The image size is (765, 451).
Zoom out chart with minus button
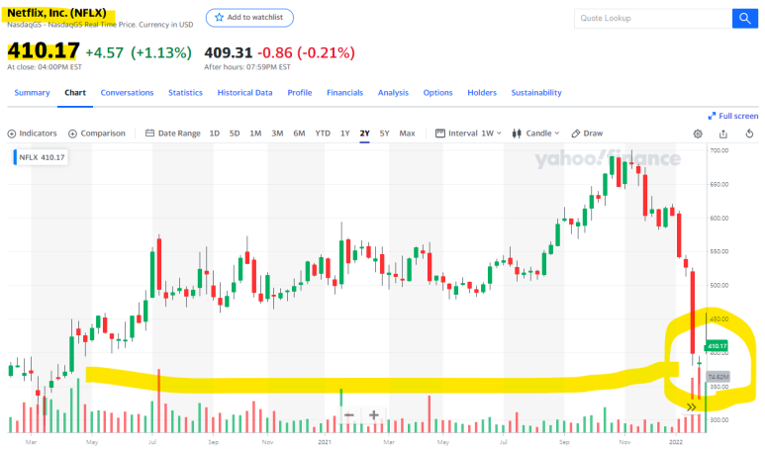point(348,415)
